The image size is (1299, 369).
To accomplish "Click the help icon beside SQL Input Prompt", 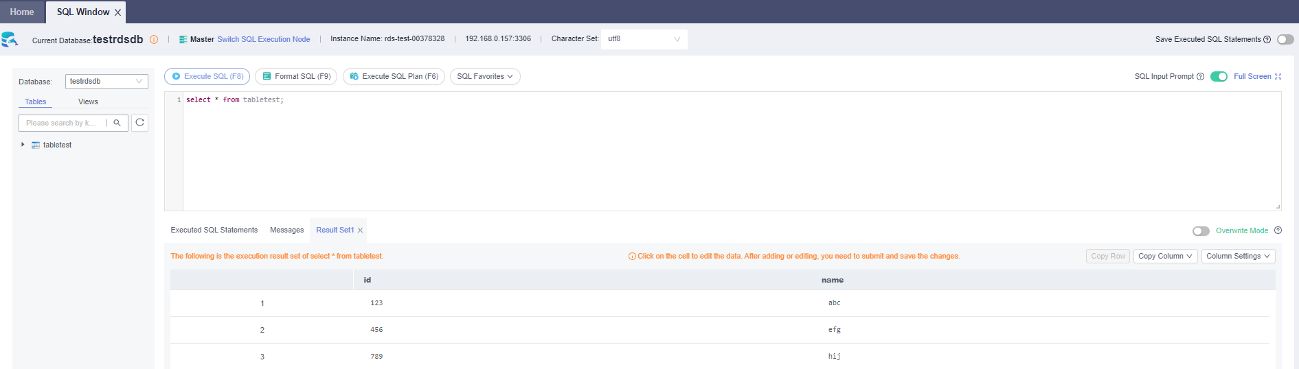I will pos(1200,77).
